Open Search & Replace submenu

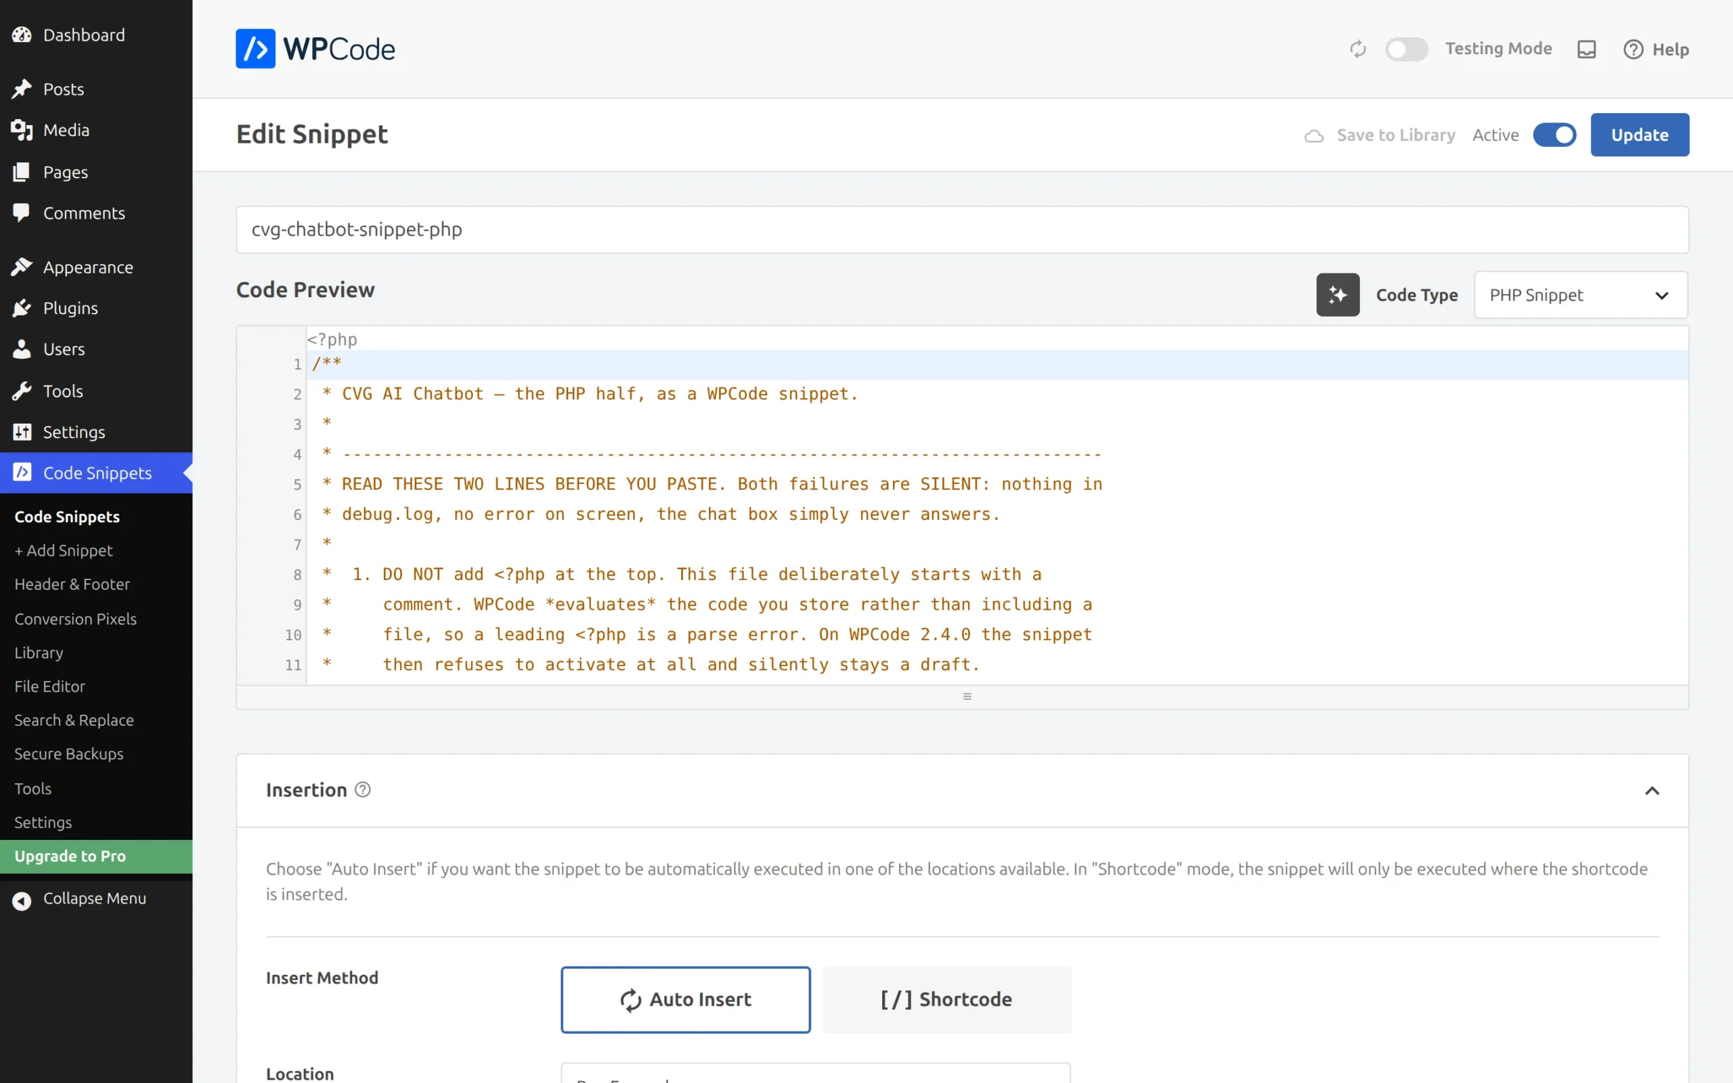[74, 720]
